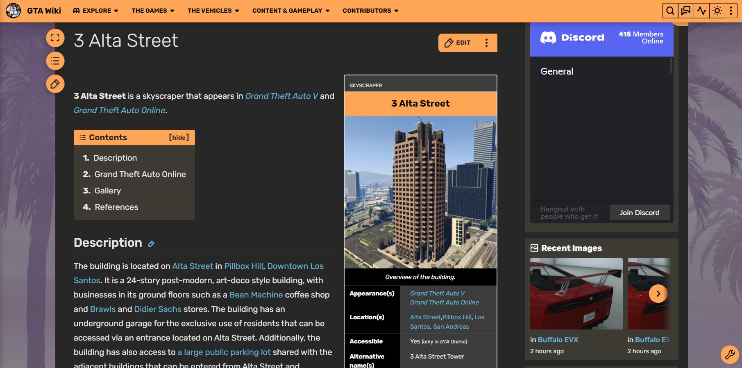The width and height of the screenshot is (742, 368).
Task: Hide the Contents box
Action: tap(179, 138)
